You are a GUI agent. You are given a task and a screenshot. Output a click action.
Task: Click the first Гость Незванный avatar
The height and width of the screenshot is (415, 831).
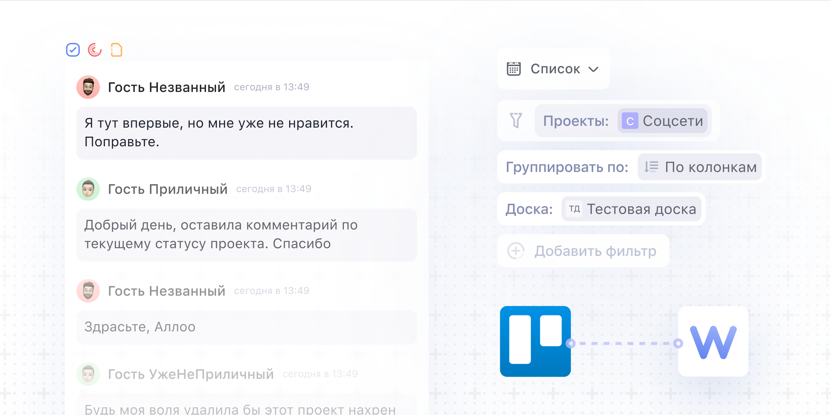point(88,87)
